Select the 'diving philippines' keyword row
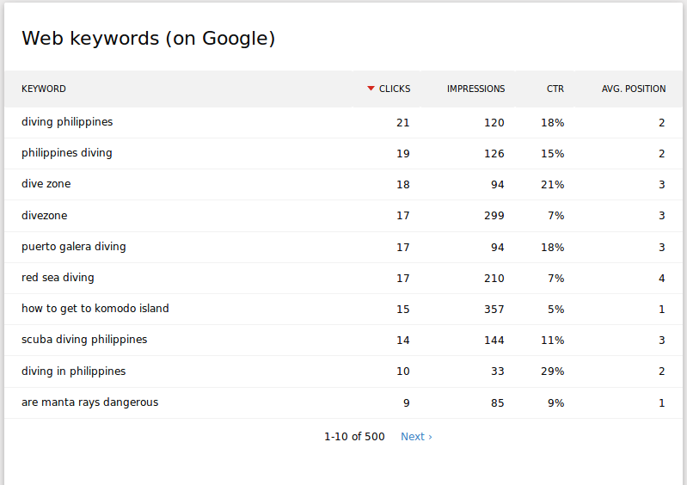Image resolution: width=687 pixels, height=485 pixels. pos(67,122)
